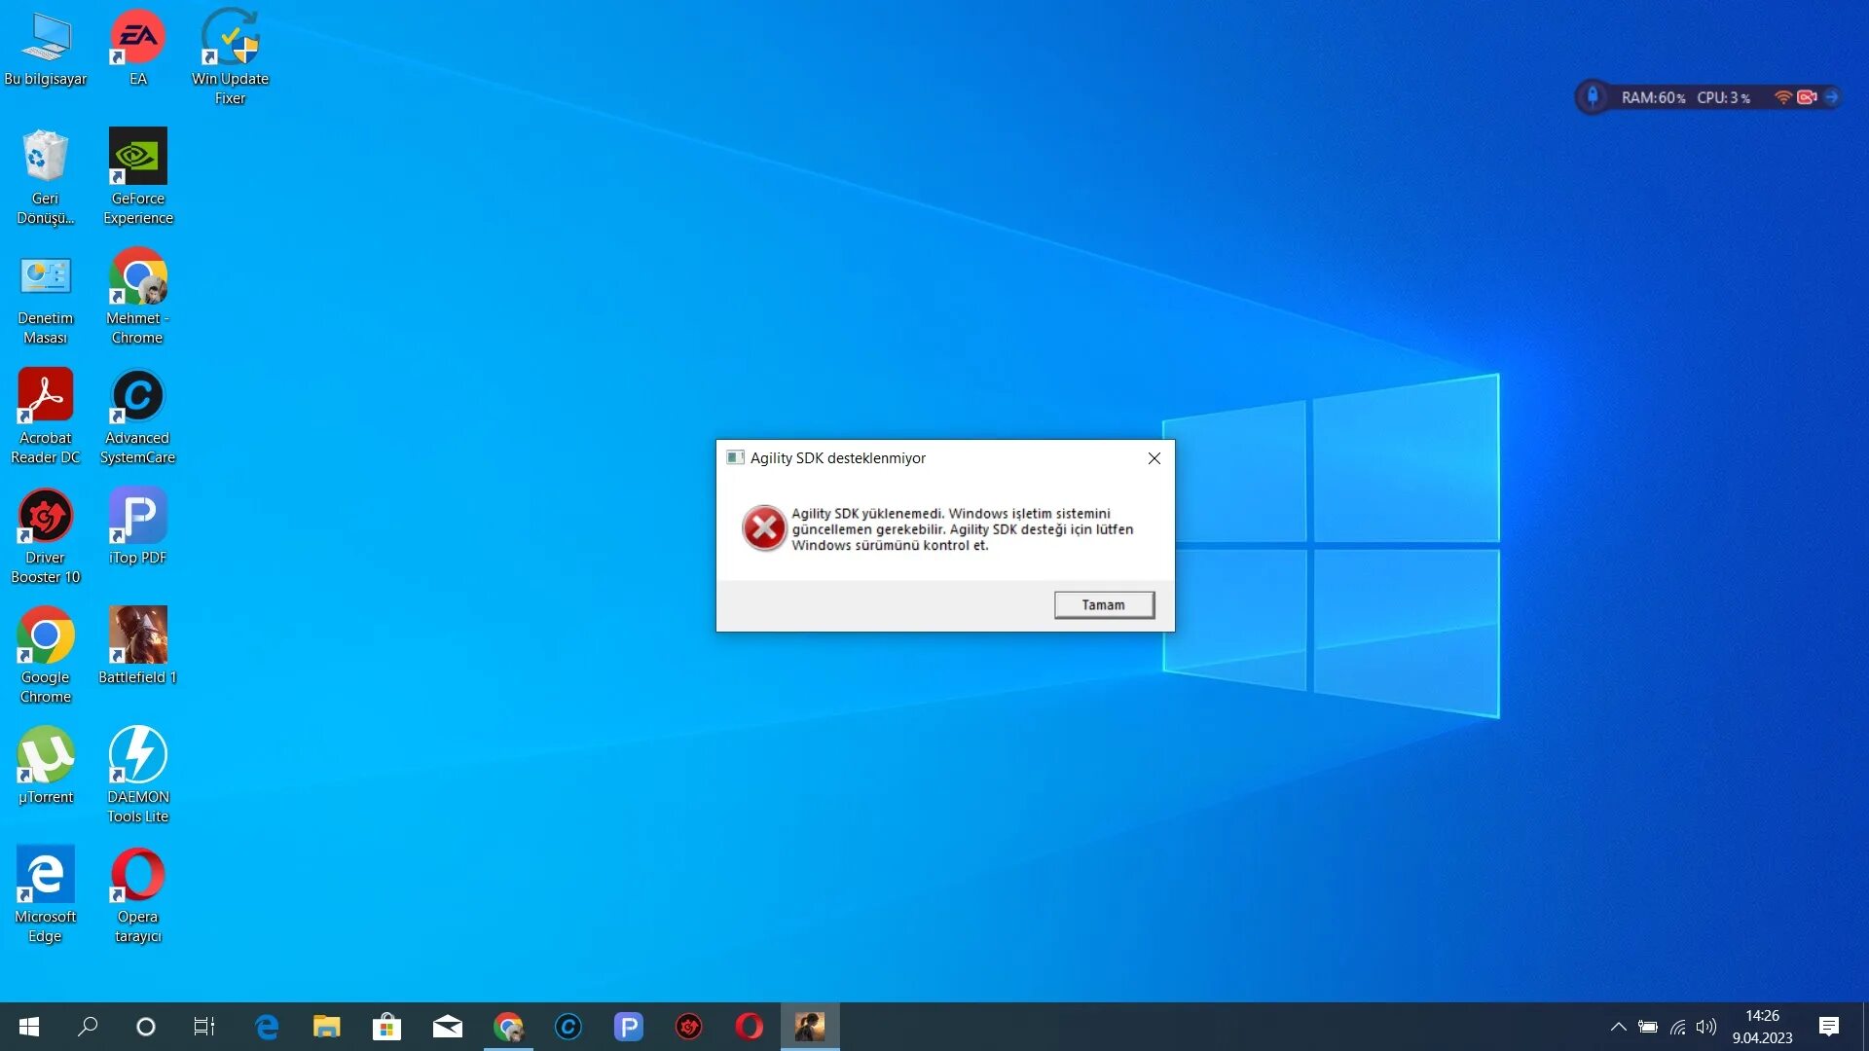Image resolution: width=1869 pixels, height=1051 pixels.
Task: Expand hidden system tray icons
Action: pyautogui.click(x=1618, y=1027)
